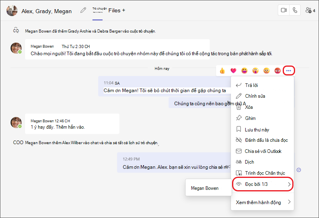
Task: React with surprised face emoji
Action: (255, 71)
